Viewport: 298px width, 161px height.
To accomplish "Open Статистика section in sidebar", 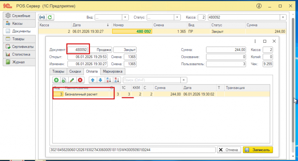I will coord(19,54).
